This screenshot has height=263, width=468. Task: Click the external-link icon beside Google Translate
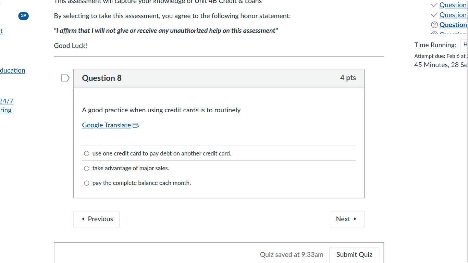(x=136, y=125)
